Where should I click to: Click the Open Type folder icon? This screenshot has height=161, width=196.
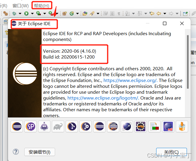click(x=85, y=13)
